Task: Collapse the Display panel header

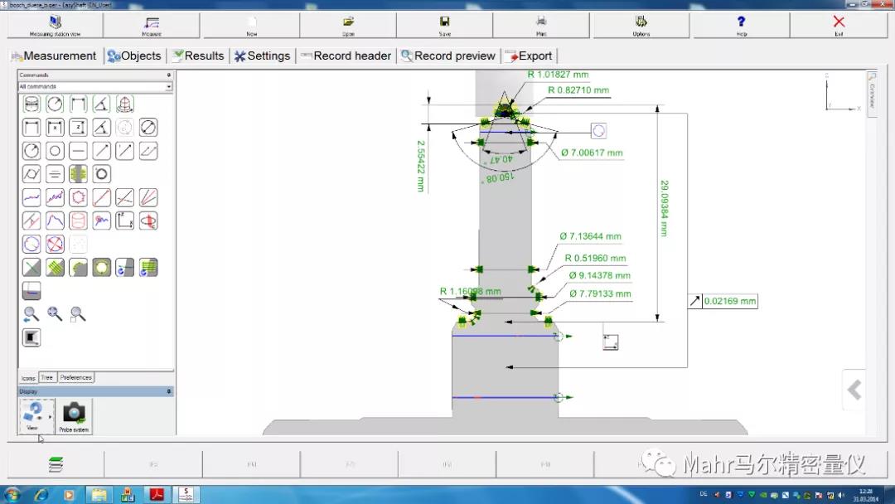Action: pyautogui.click(x=168, y=391)
